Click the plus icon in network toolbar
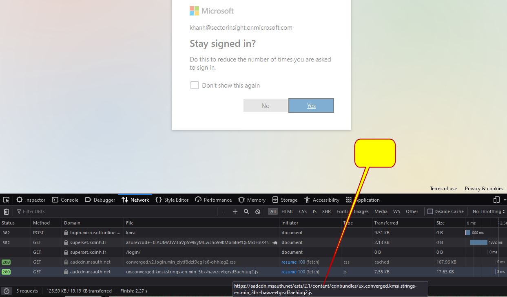 (x=235, y=211)
